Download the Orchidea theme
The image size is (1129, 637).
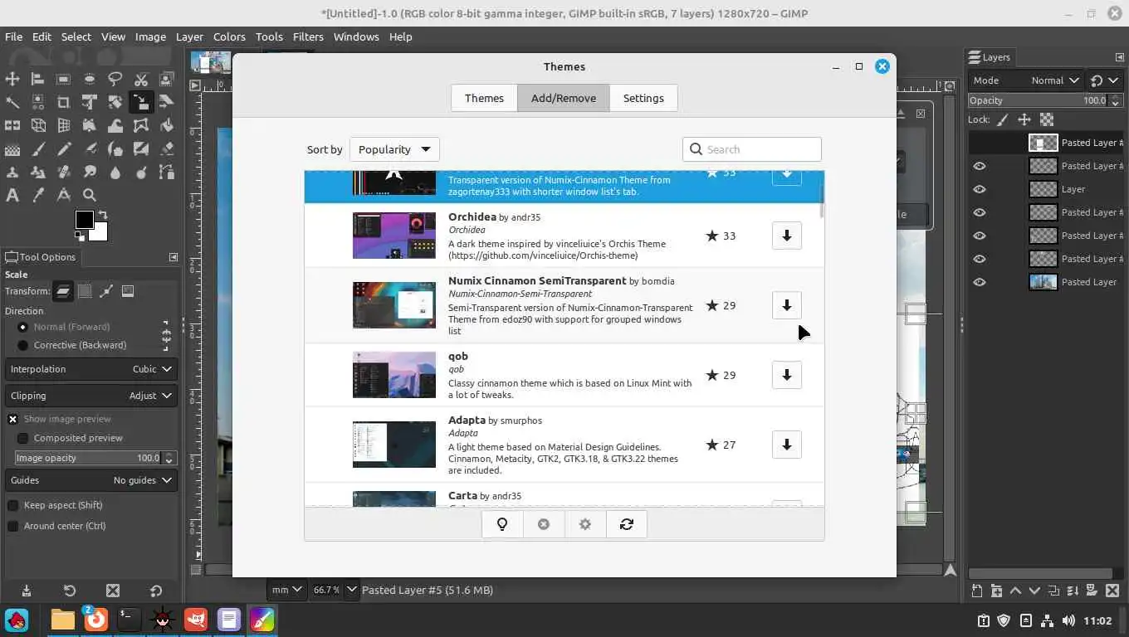[x=787, y=236]
